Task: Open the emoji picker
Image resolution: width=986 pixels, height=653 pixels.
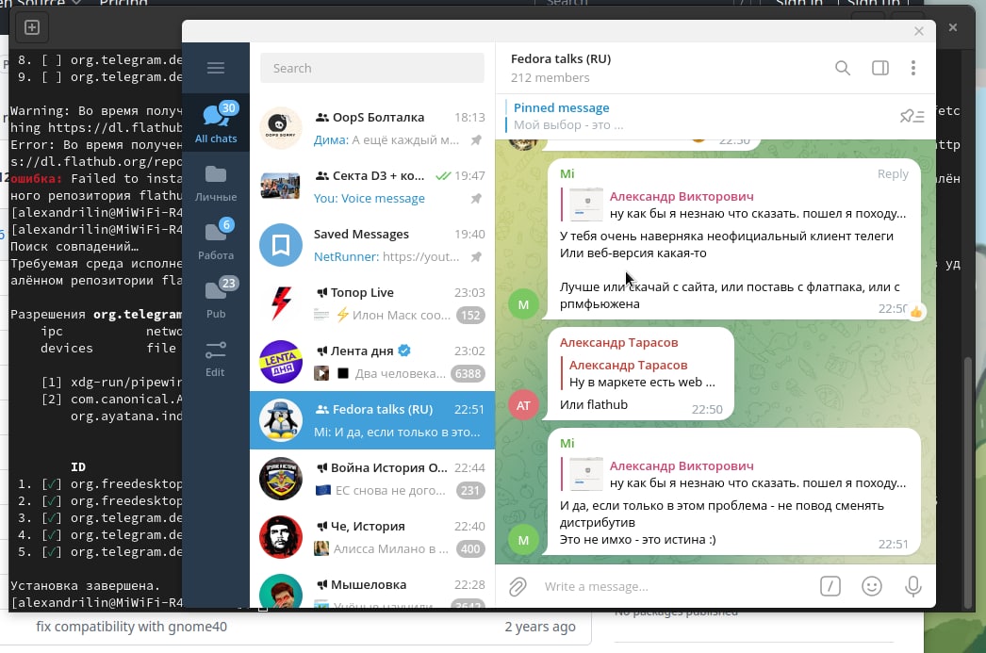Action: point(872,586)
